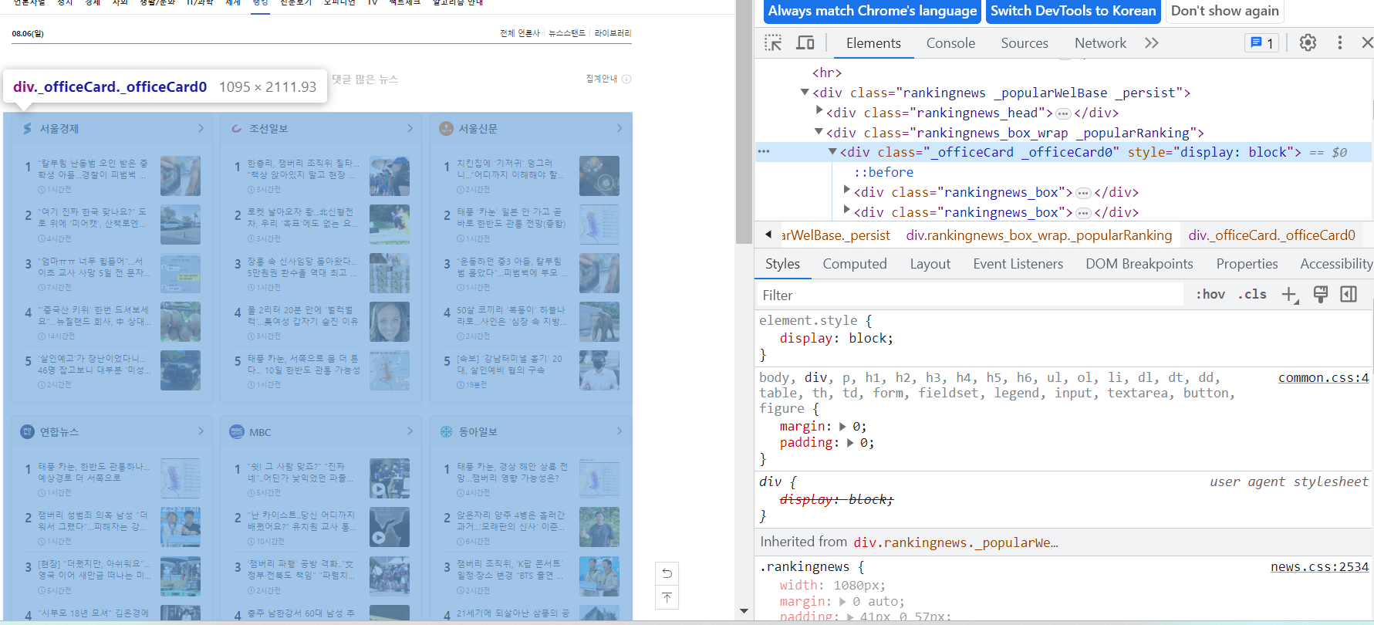Expand margin shorthand in the common.css rule
This screenshot has height=625, width=1374.
point(842,427)
